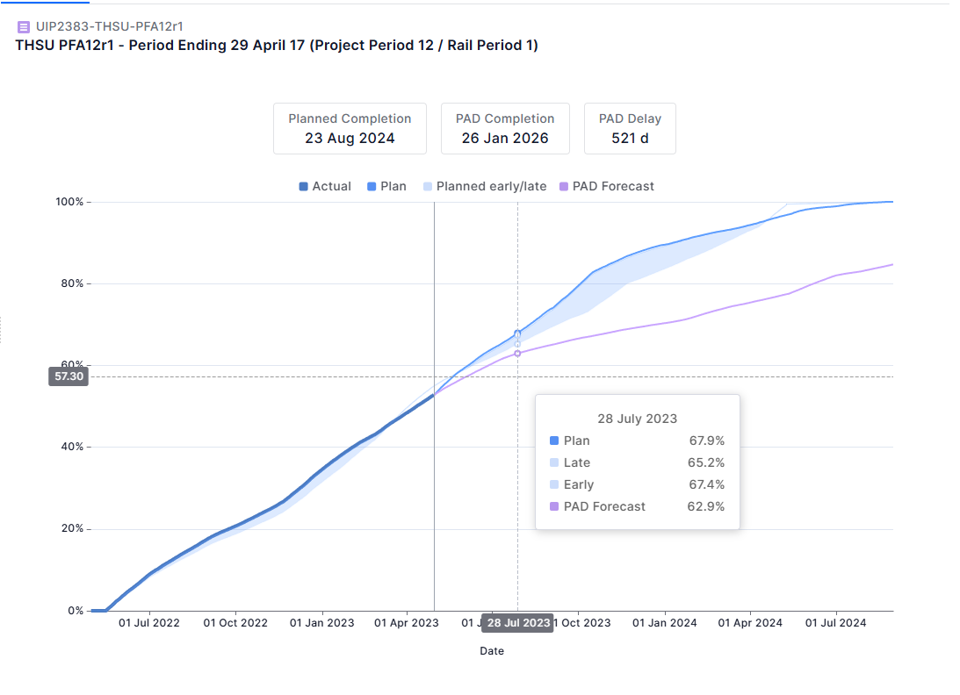Click the PAD Forecast swatch in the tooltip

553,506
